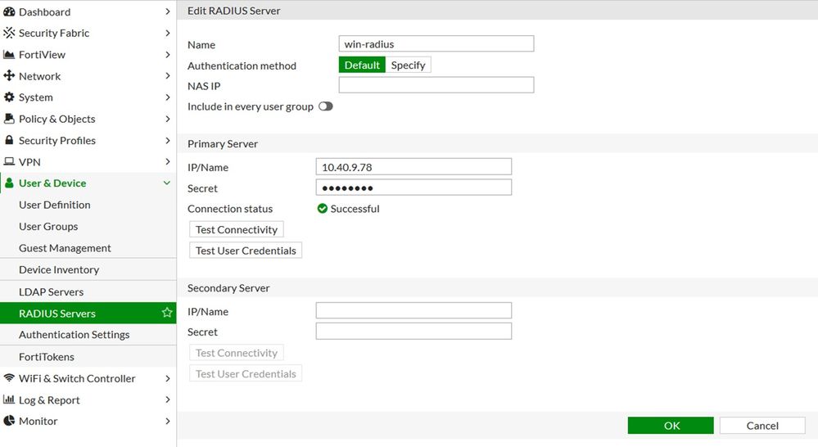Screen dimensions: 818x447
Task: Click the green OK button
Action: [671, 426]
